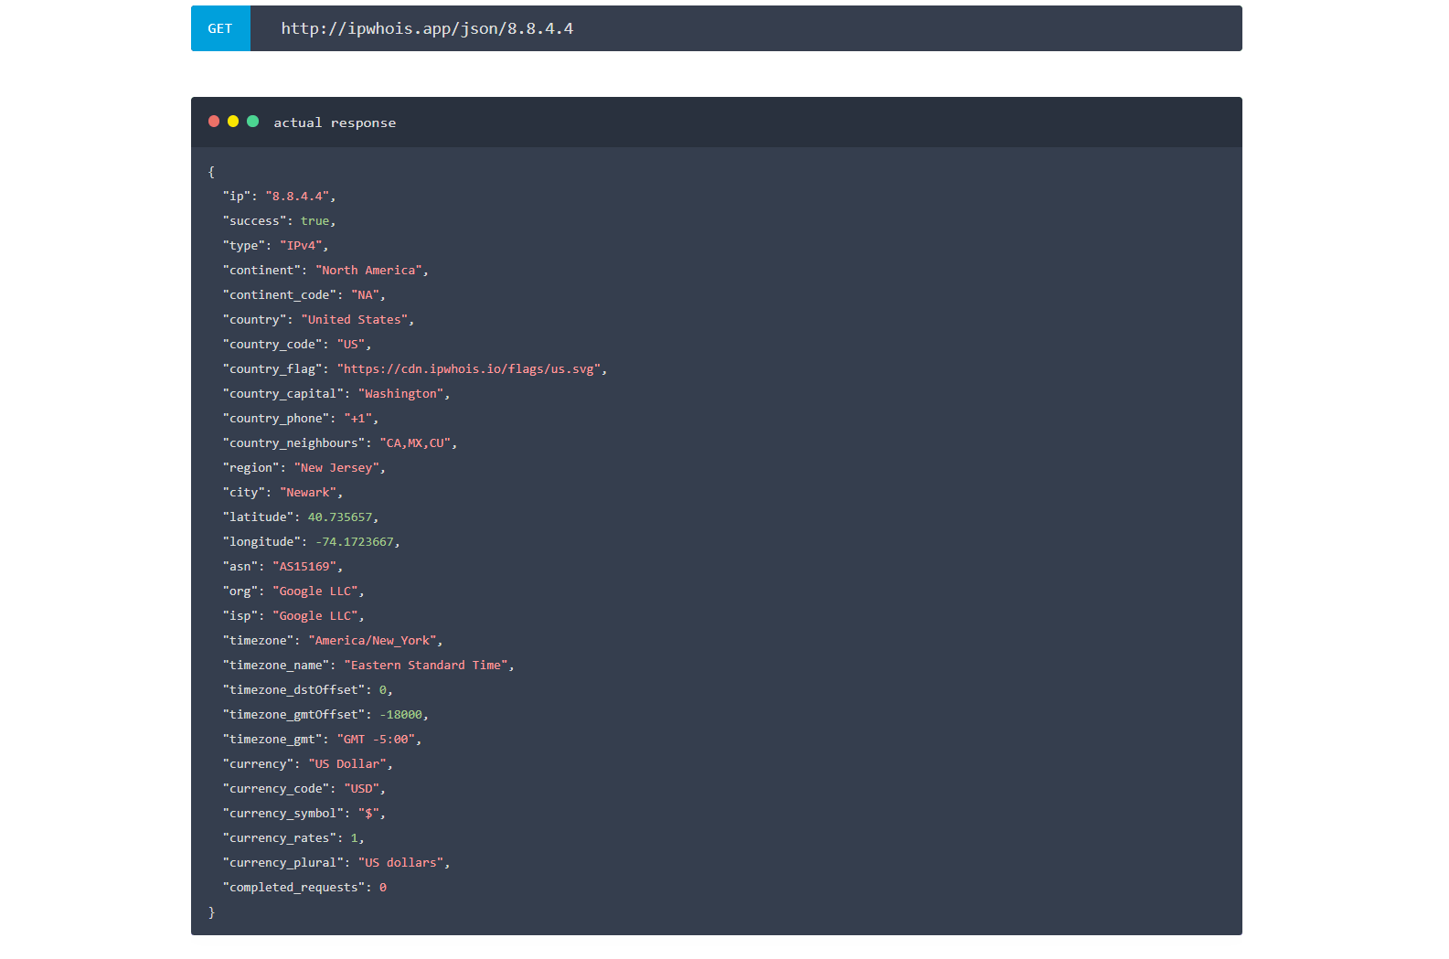The image size is (1449, 959).
Task: Click the longitude value -74.1723667
Action: pyautogui.click(x=355, y=542)
